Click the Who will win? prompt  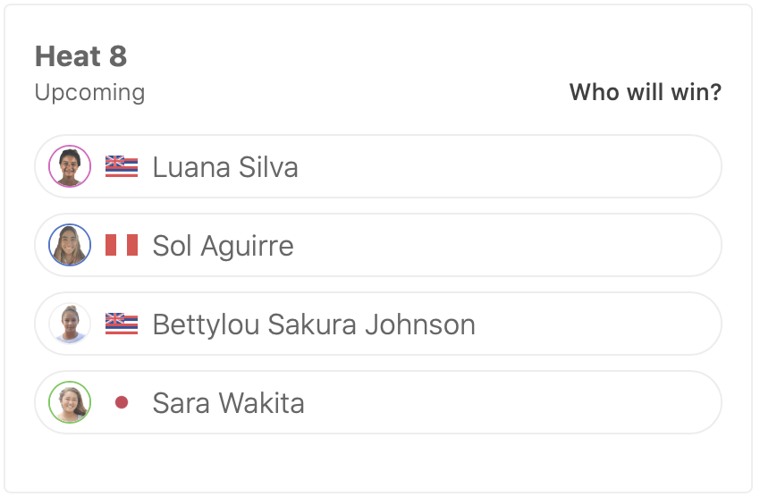(x=645, y=92)
